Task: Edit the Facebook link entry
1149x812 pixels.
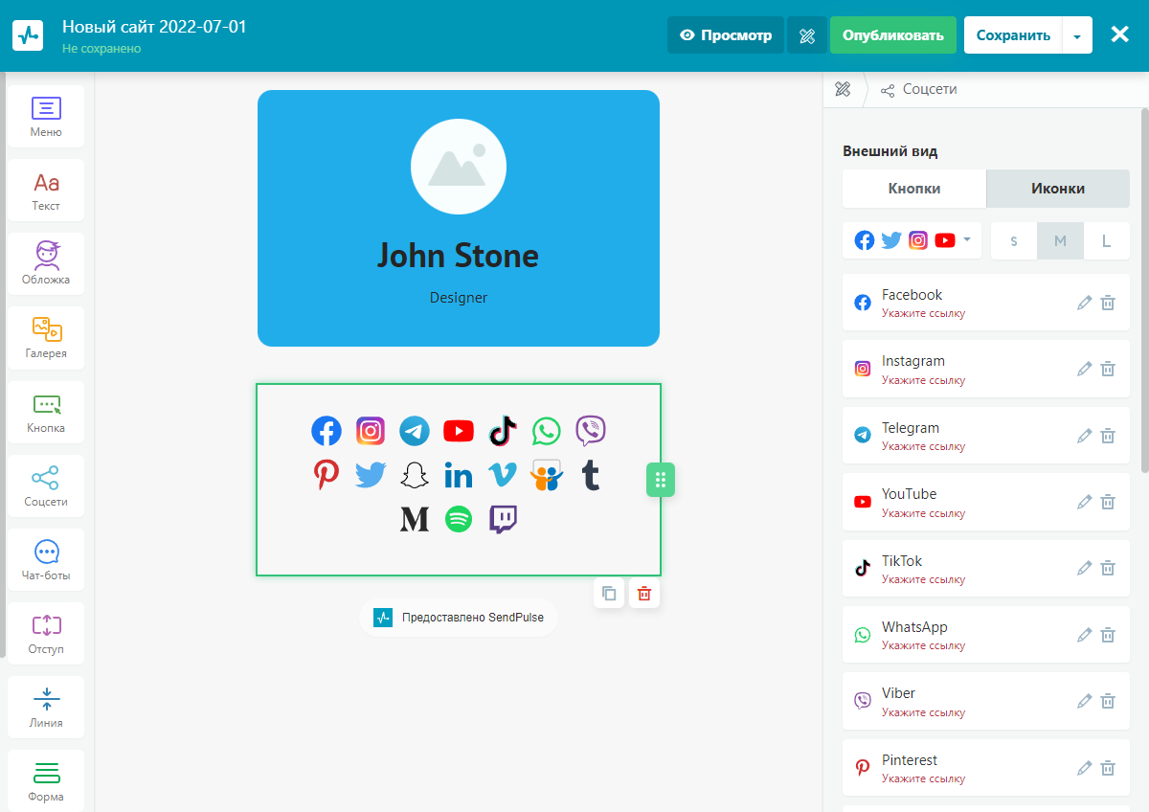Action: 1084,303
